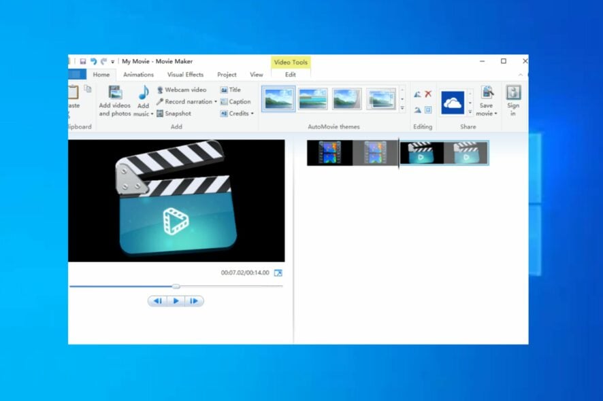
Task: Take a Snapshot of the preview
Action: 177,114
